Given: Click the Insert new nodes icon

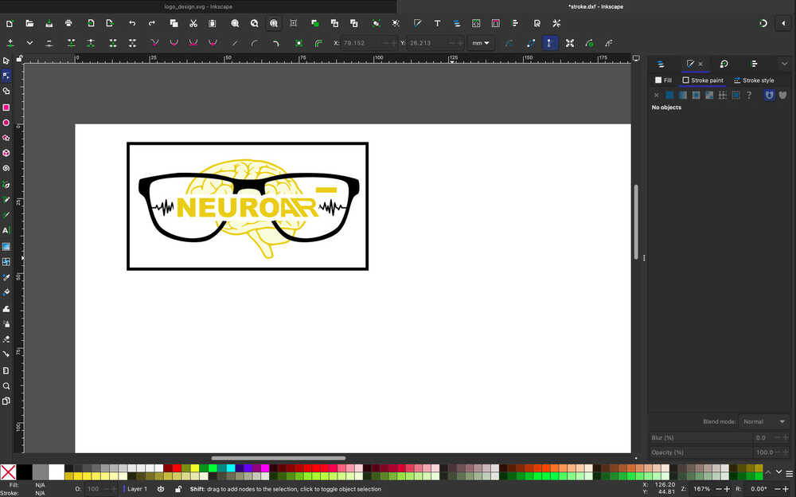Looking at the screenshot, I should click(10, 43).
